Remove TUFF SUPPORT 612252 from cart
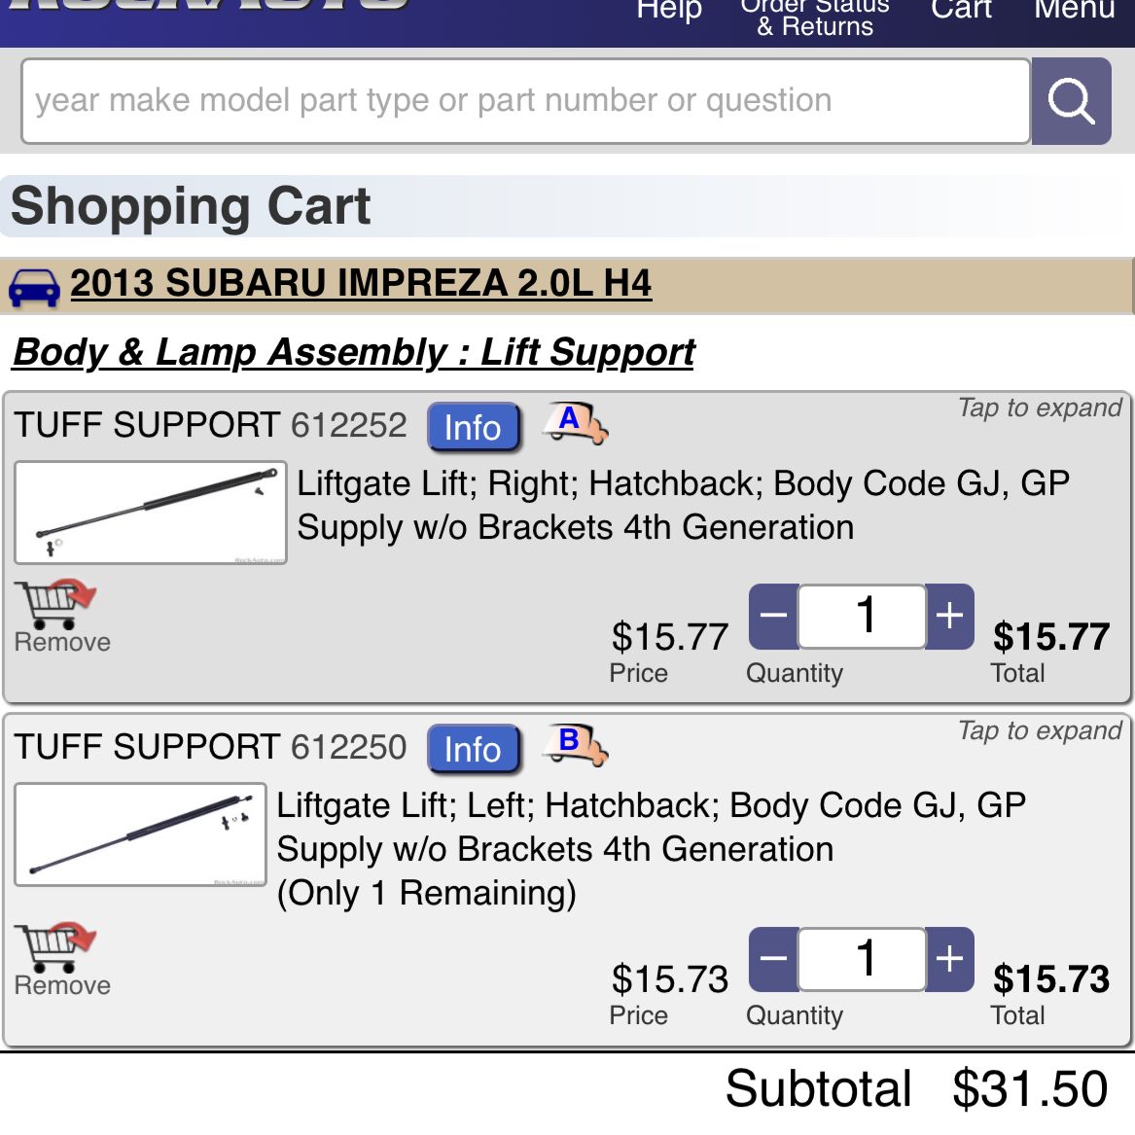Screen dimensions: 1135x1135 [x=60, y=617]
